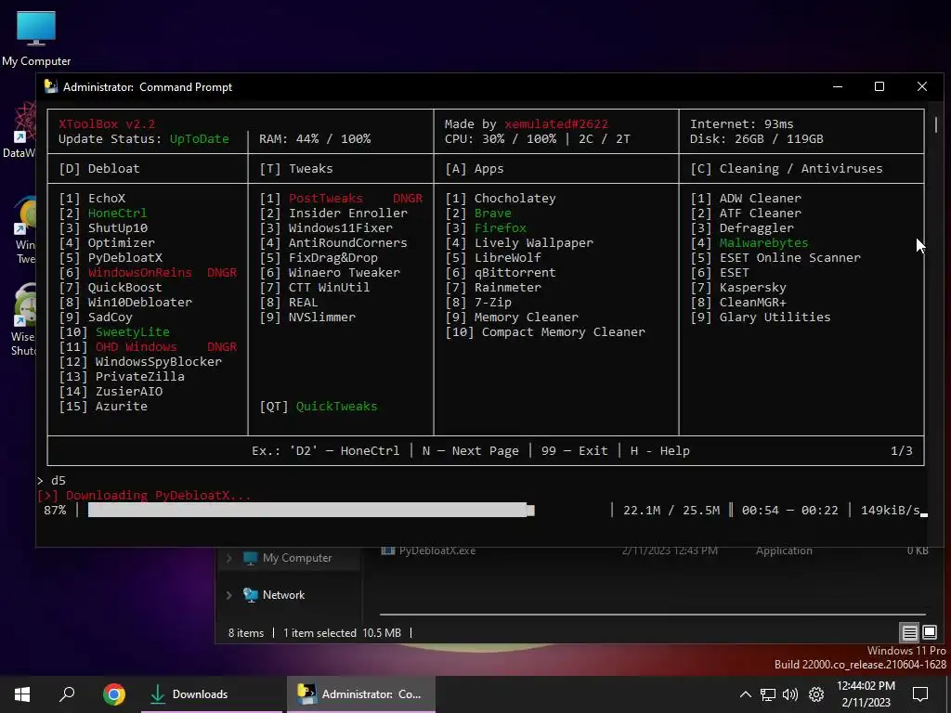Show hidden system tray icons
951x713 pixels.
point(746,694)
